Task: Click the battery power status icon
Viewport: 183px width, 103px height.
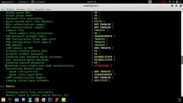Action: point(177,2)
